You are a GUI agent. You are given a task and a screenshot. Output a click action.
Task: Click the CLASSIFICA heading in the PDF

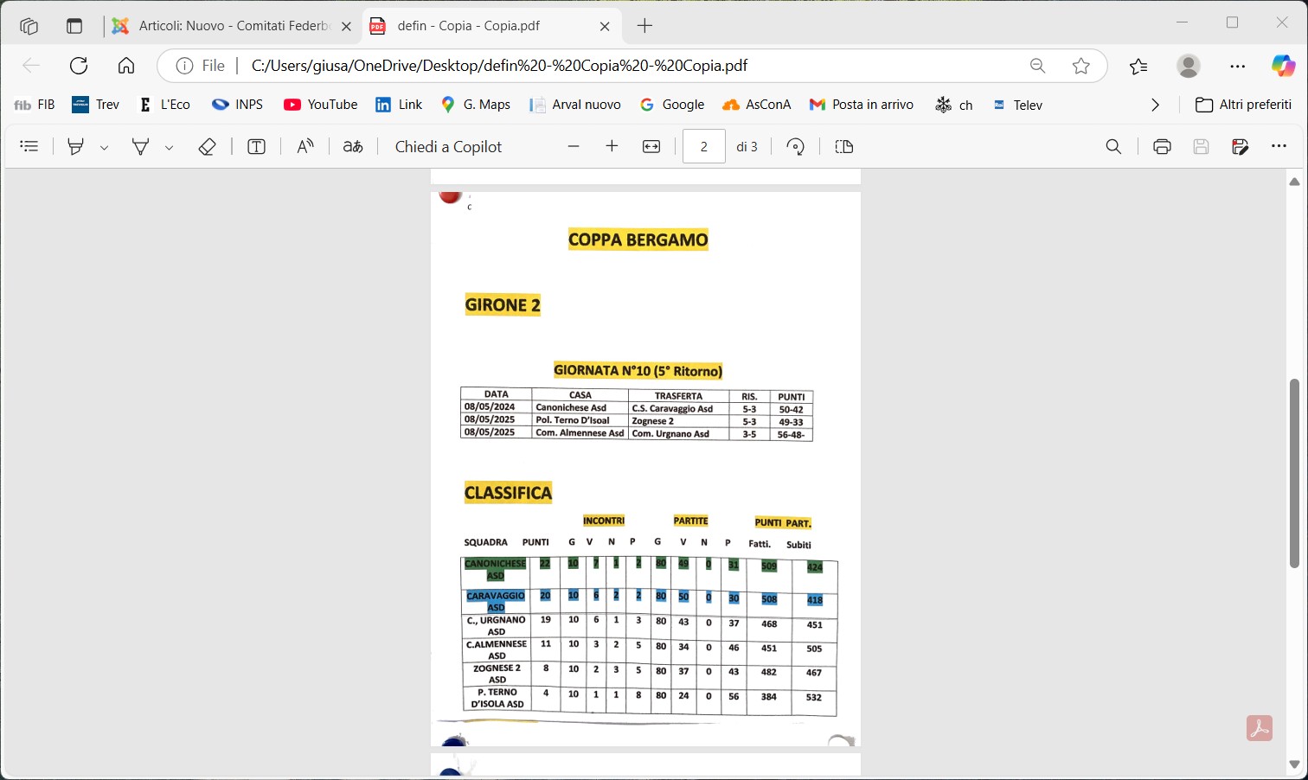[508, 493]
